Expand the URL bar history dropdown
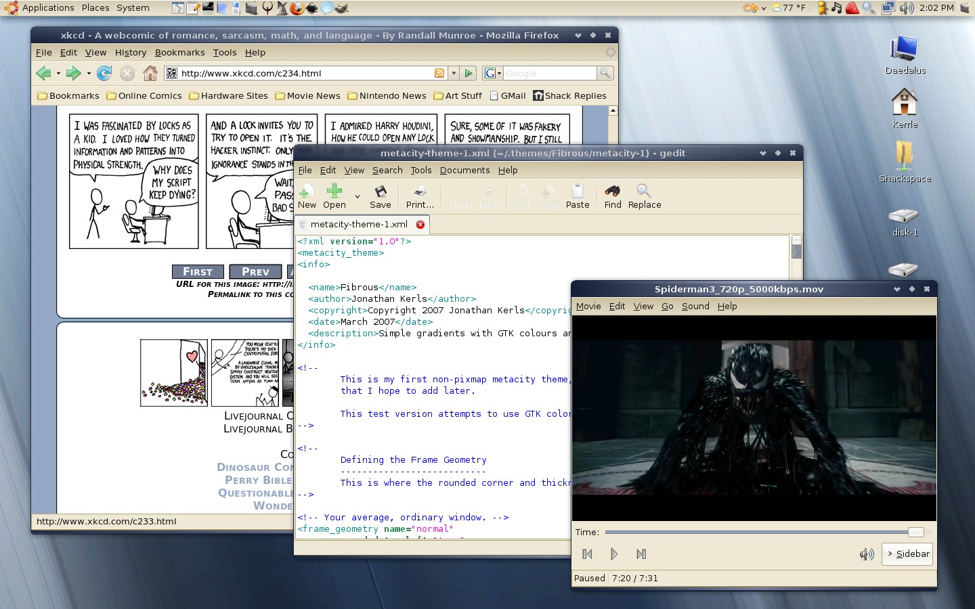The image size is (975, 609). point(454,73)
